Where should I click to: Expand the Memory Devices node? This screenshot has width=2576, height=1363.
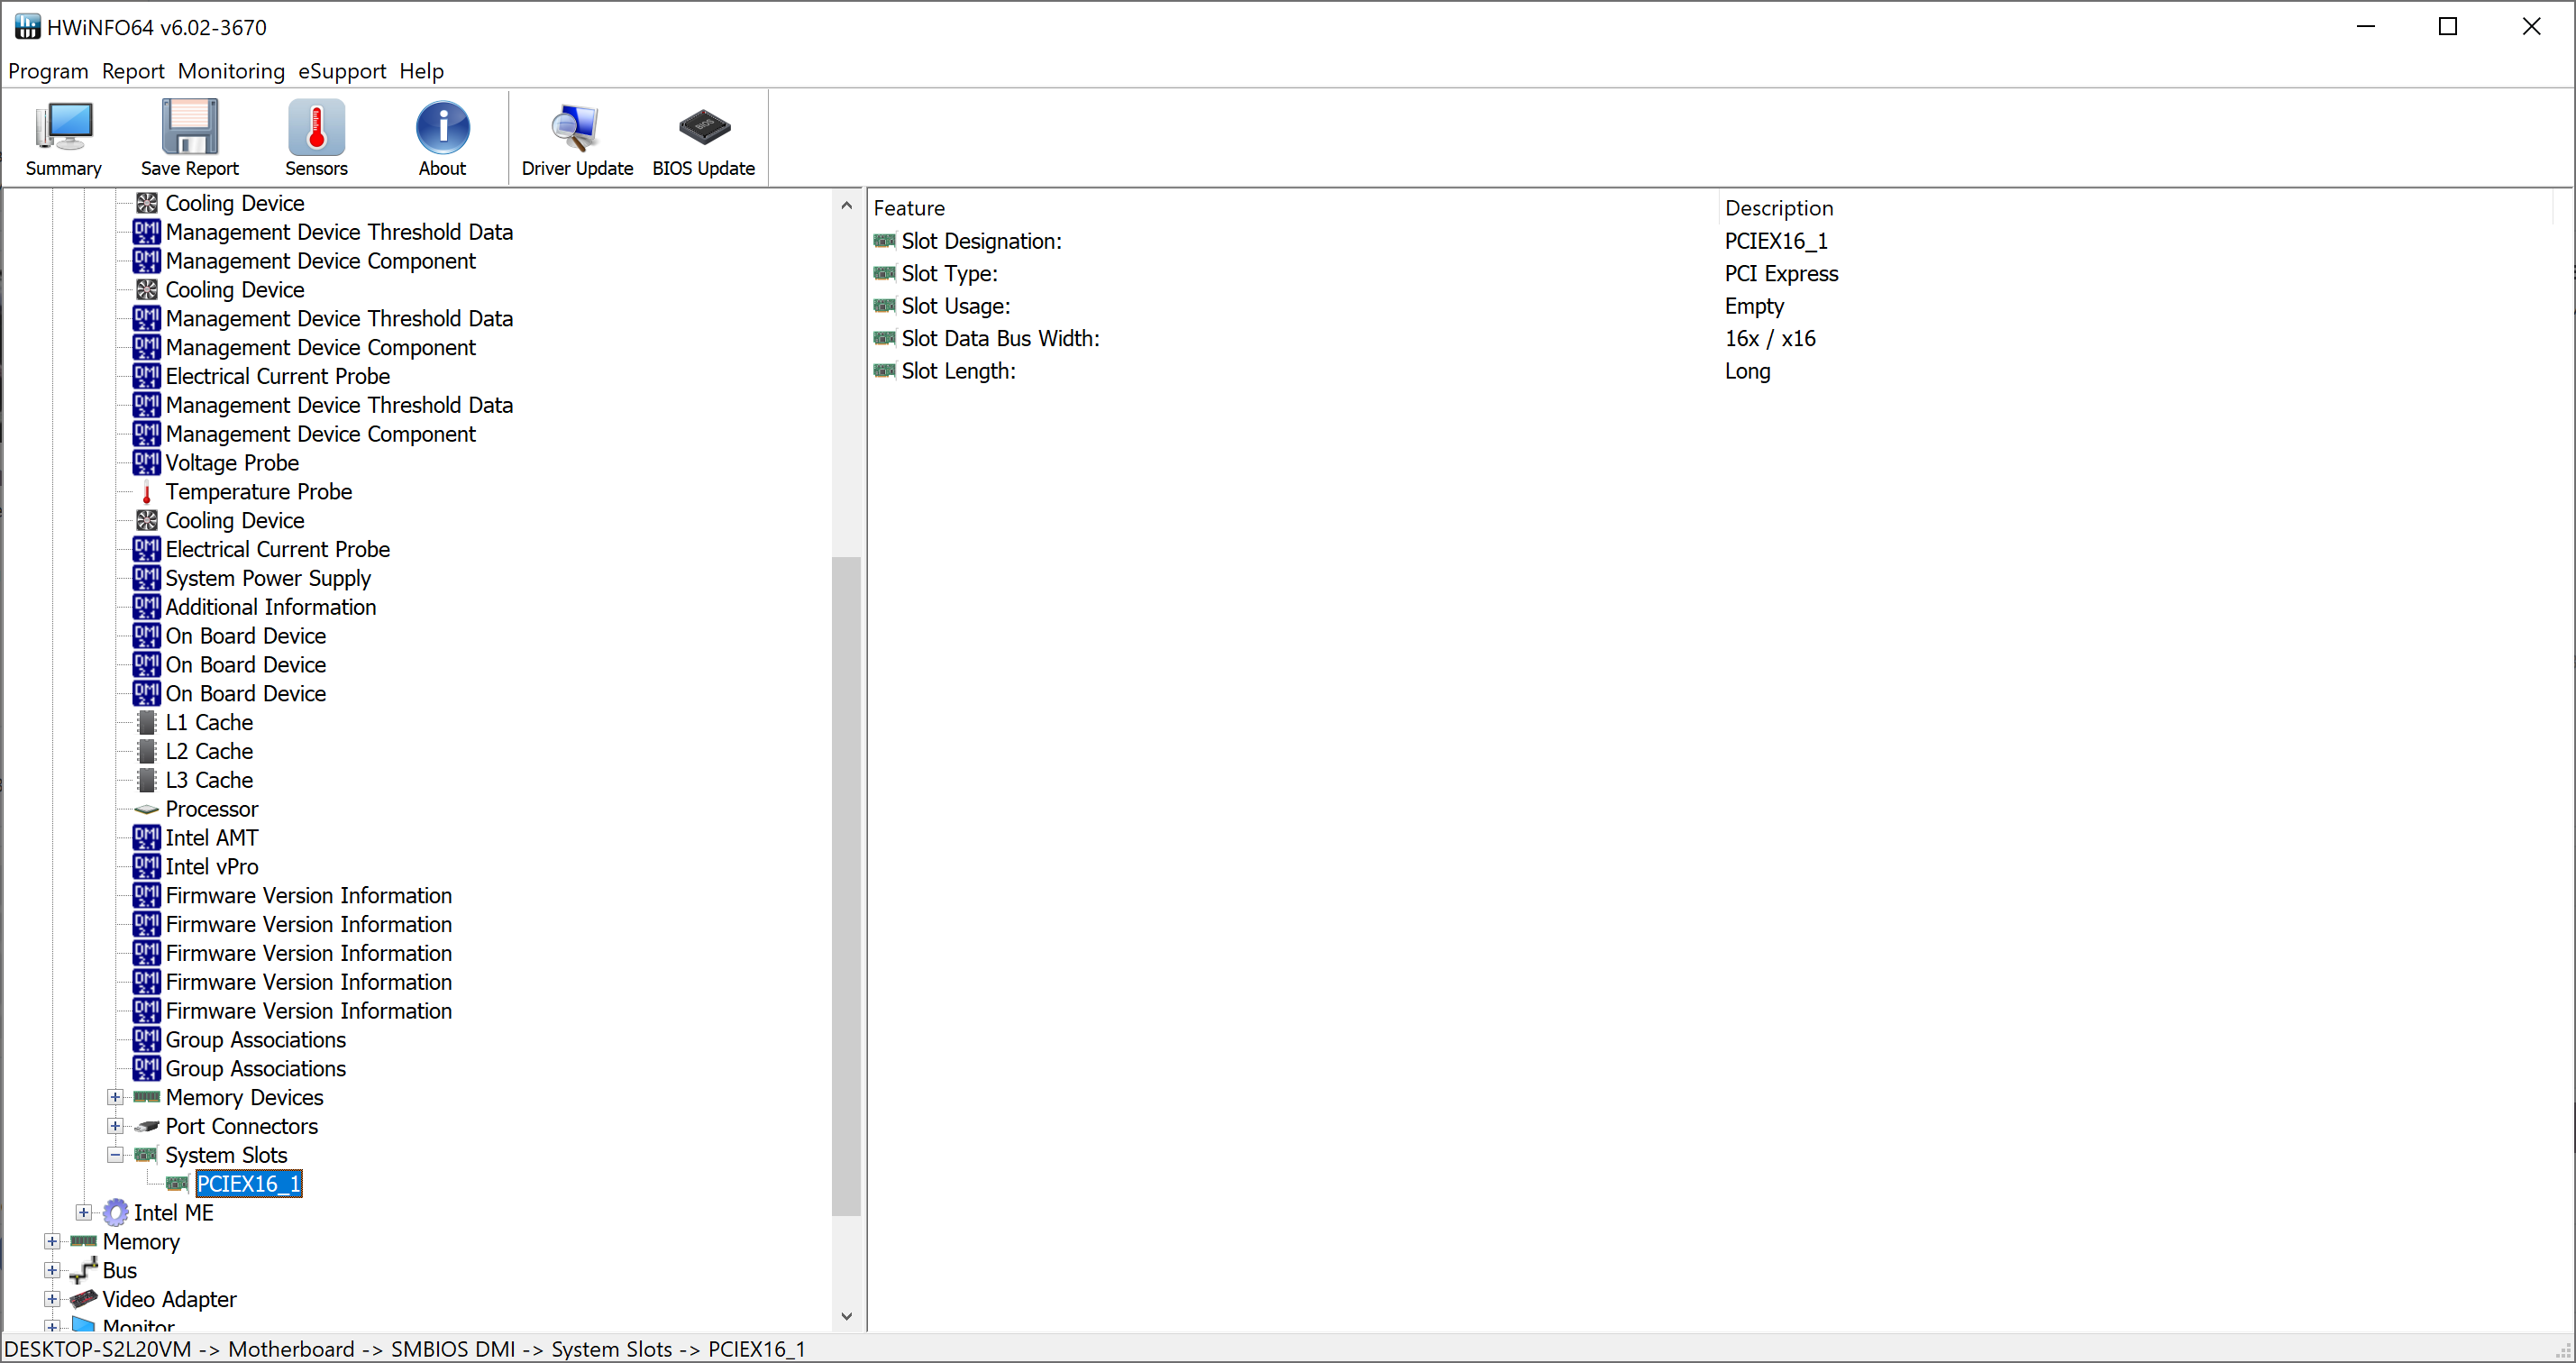click(115, 1097)
